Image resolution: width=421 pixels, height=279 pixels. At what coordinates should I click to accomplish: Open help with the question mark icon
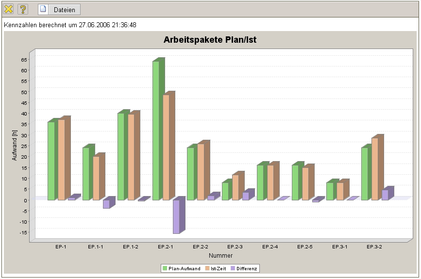tap(23, 9)
